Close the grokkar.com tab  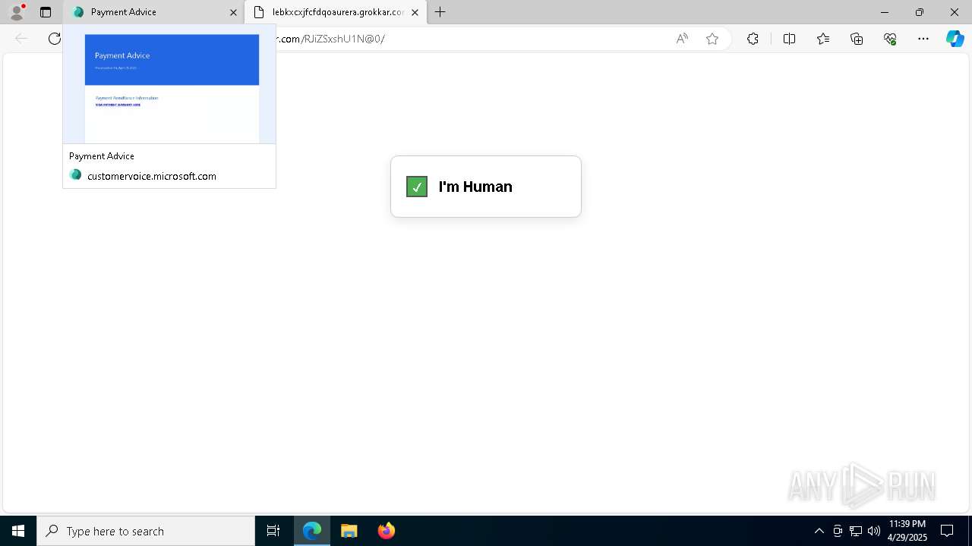click(415, 12)
